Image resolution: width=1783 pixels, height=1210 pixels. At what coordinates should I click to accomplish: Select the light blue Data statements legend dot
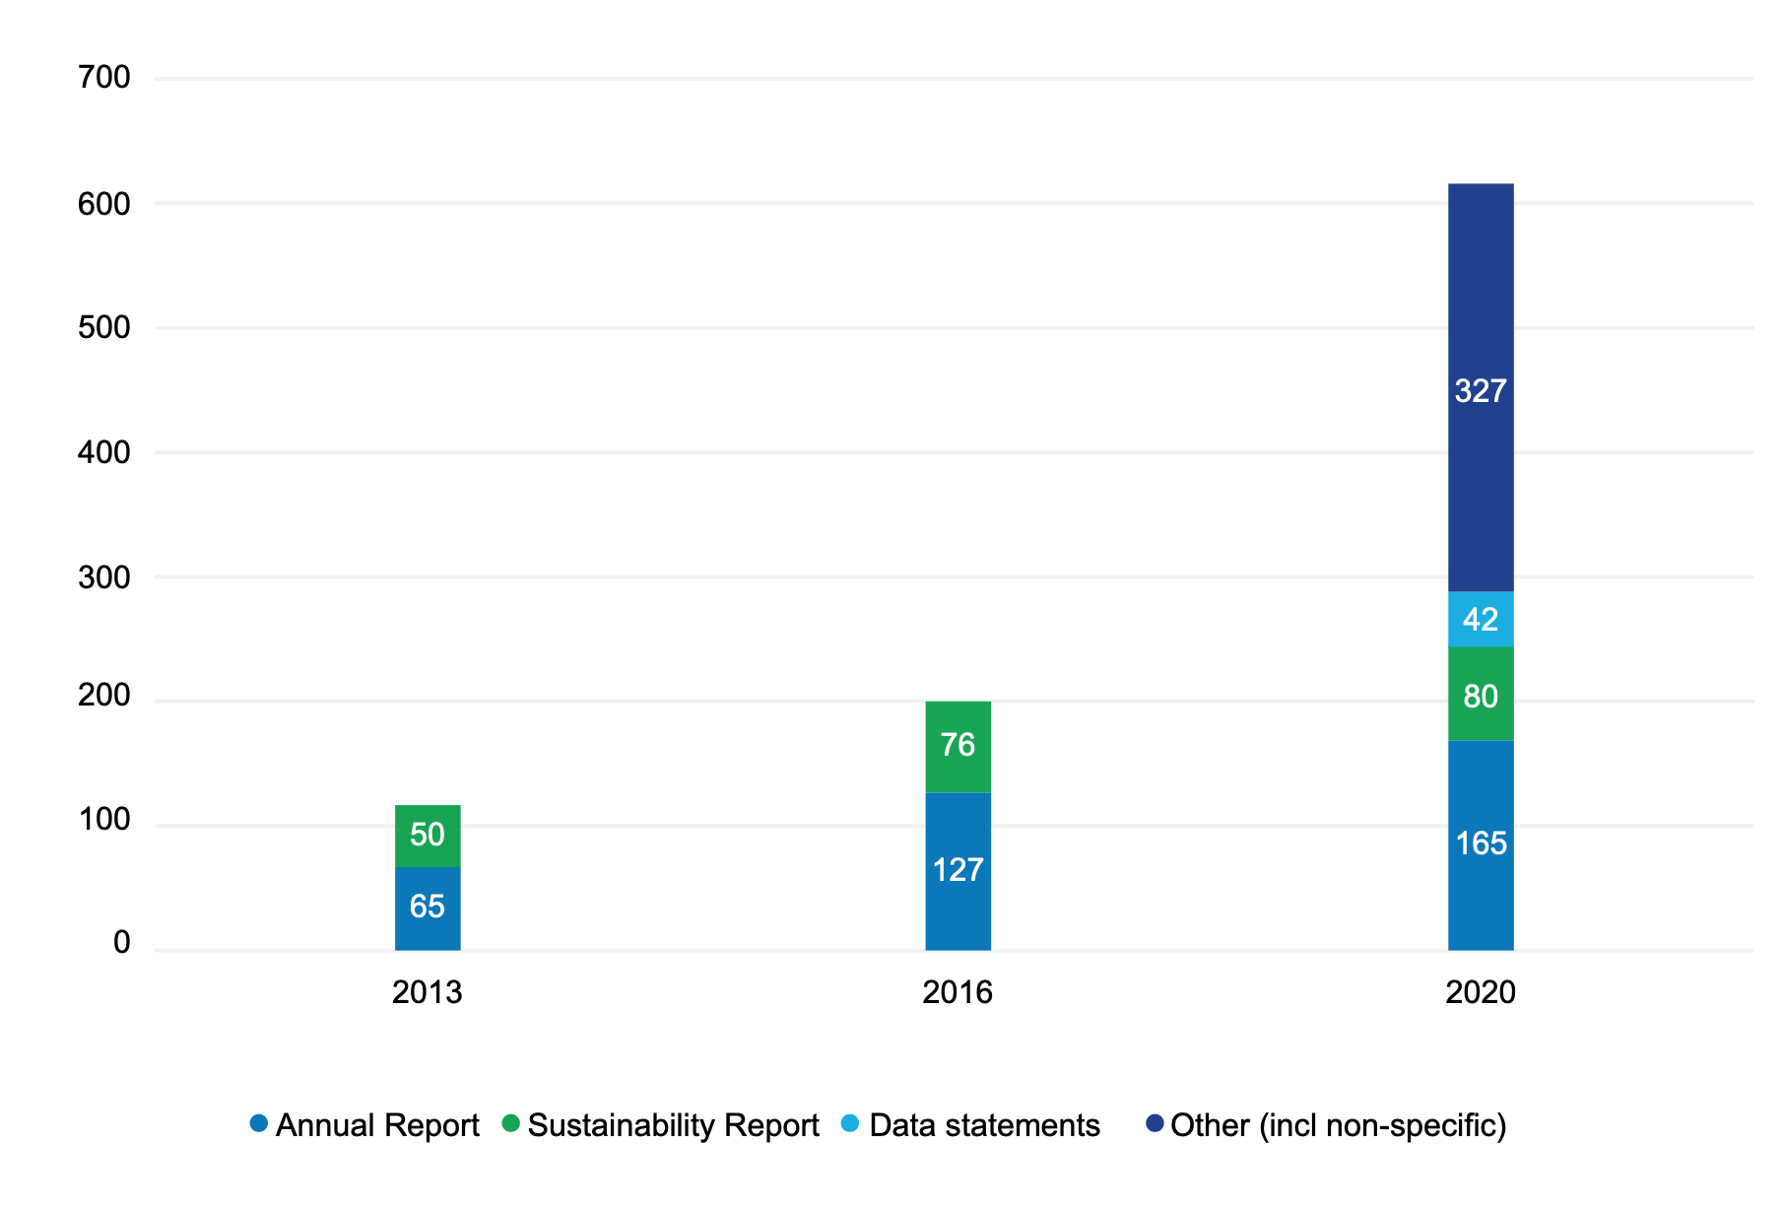click(850, 1123)
